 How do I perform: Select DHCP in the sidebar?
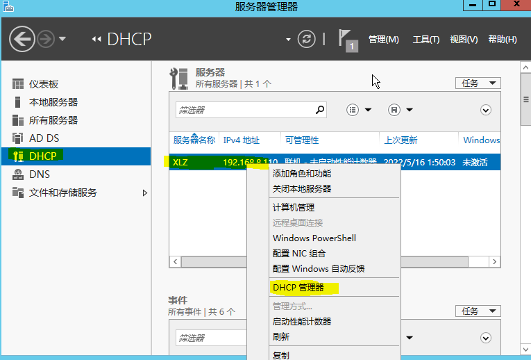pos(76,156)
